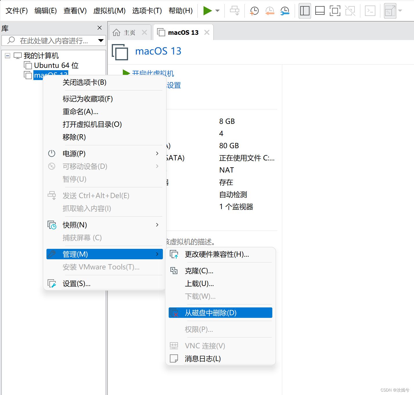Screen dimensions: 414x395
Task: Select 从磁盘中删除(D) in submenu
Action: [x=220, y=313]
